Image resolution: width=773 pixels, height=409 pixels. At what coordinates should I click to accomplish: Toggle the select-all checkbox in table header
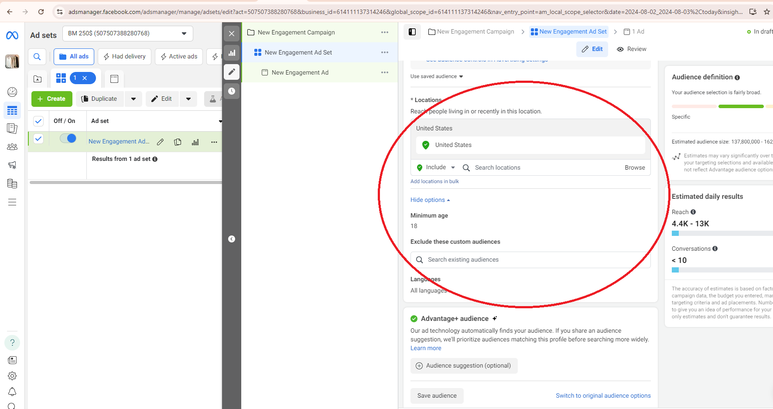pyautogui.click(x=38, y=121)
